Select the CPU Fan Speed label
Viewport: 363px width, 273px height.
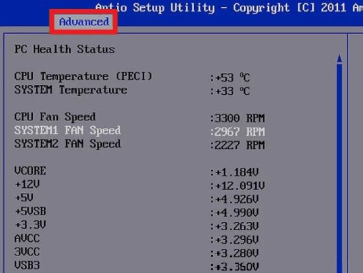click(x=55, y=117)
